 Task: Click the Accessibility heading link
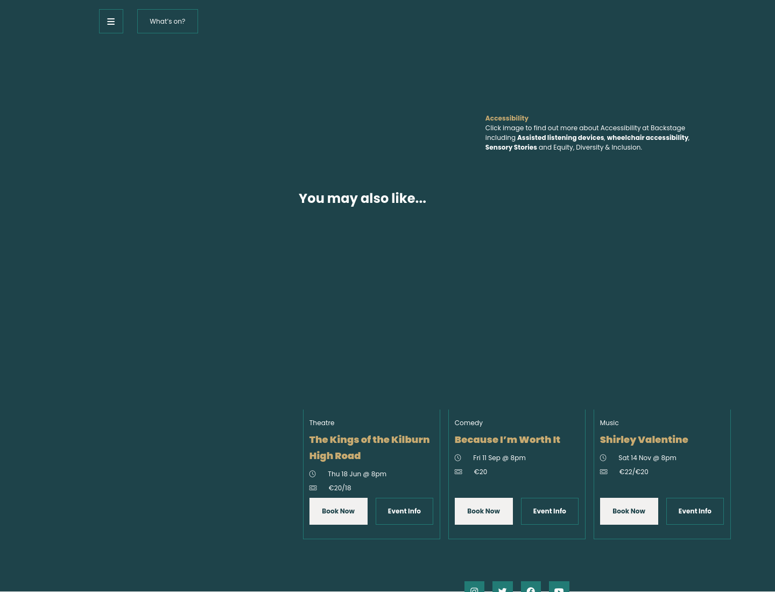tap(506, 118)
